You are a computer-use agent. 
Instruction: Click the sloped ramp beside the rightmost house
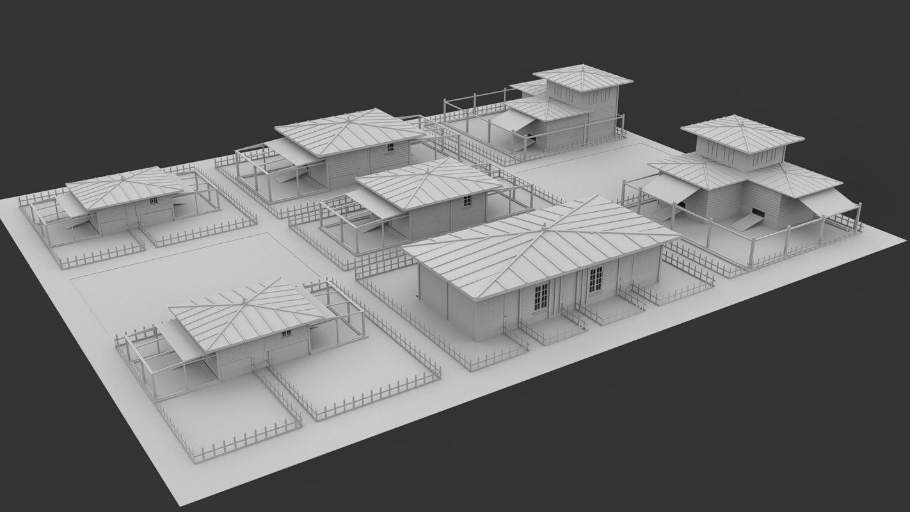coord(746,223)
